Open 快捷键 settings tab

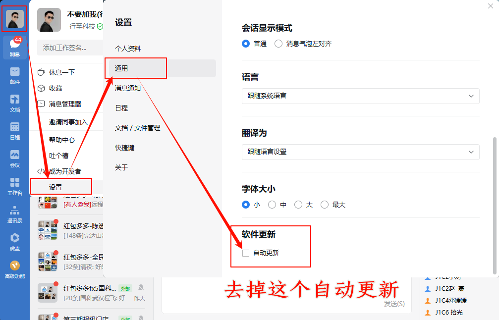(125, 148)
